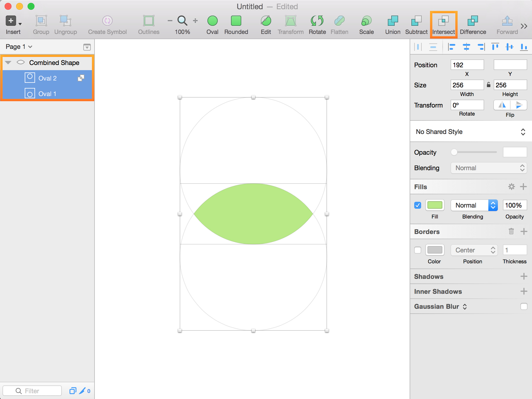Image resolution: width=532 pixels, height=399 pixels.
Task: Disable the fill checkbox
Action: click(418, 205)
